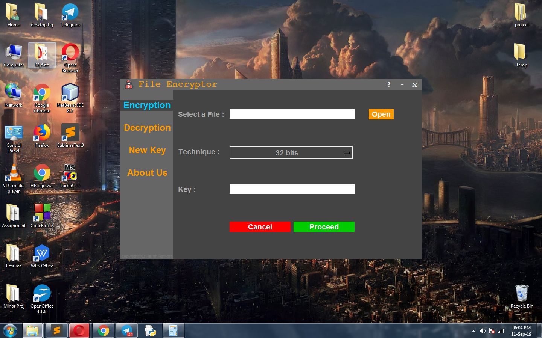Image resolution: width=542 pixels, height=338 pixels.
Task: Open the Recycle Bin icon
Action: pyautogui.click(x=522, y=295)
